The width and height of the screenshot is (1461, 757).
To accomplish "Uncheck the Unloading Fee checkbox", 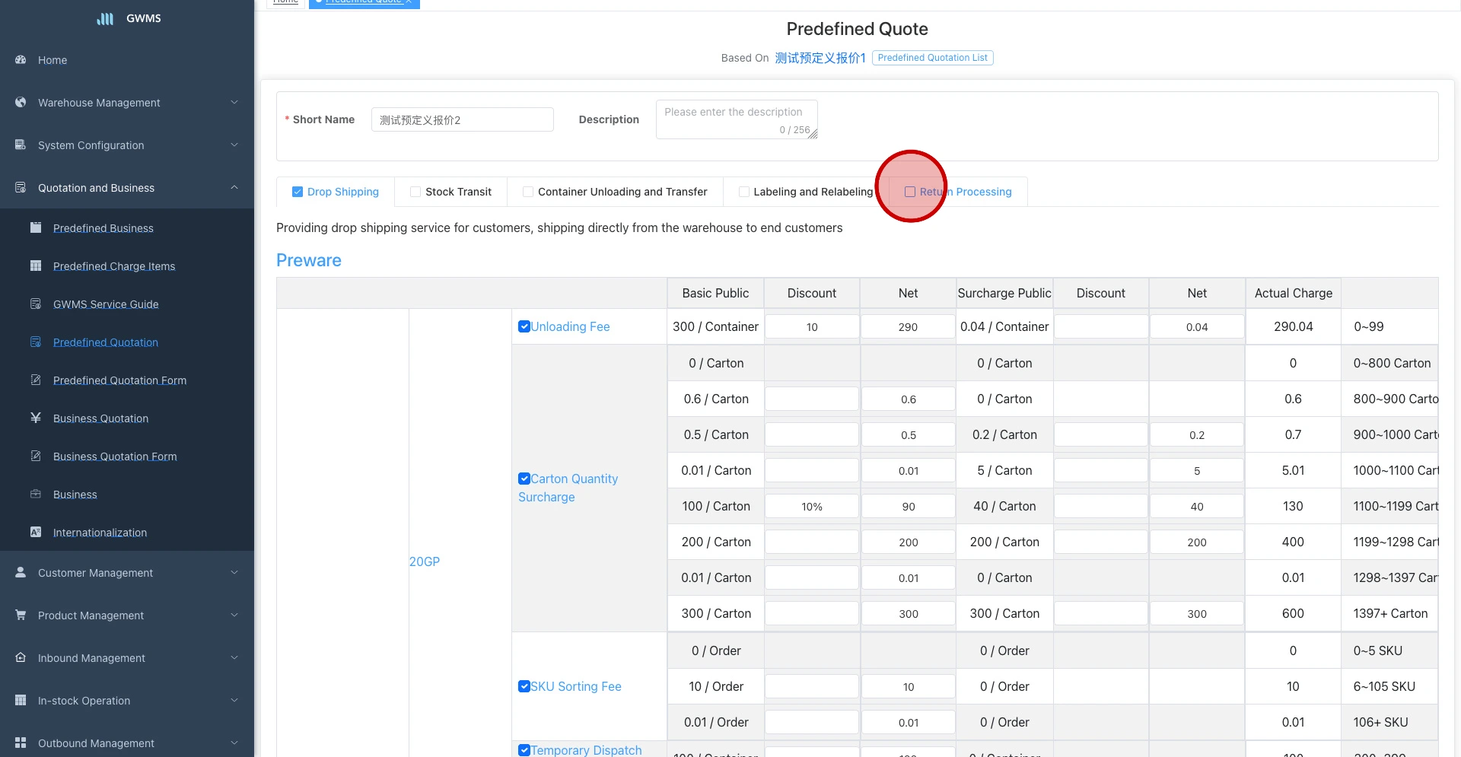I will [524, 326].
